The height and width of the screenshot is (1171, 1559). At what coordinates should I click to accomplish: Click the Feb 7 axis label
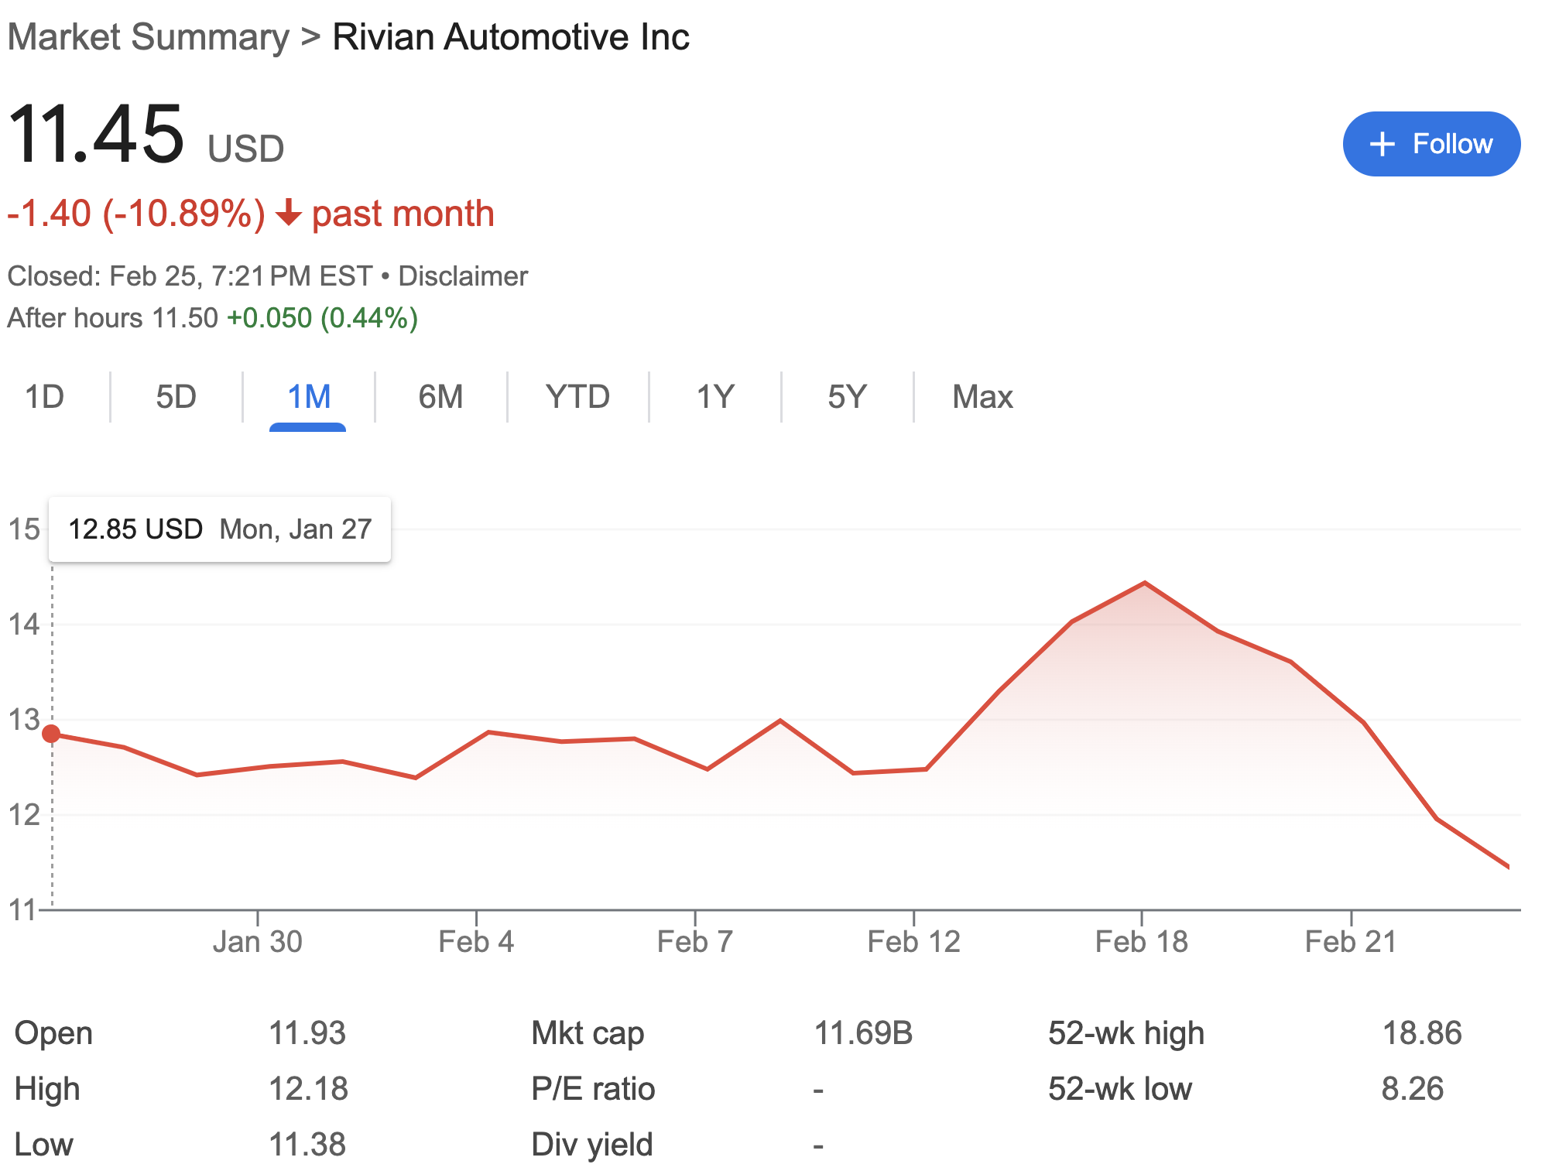point(694,942)
